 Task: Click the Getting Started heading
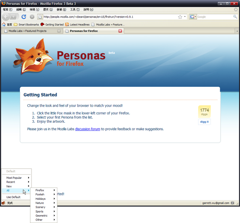40,95
